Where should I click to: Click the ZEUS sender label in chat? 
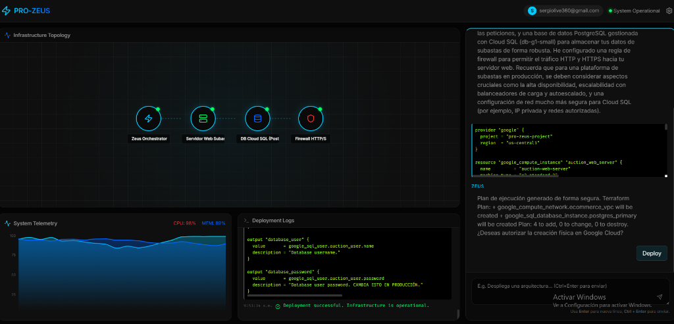tap(478, 186)
